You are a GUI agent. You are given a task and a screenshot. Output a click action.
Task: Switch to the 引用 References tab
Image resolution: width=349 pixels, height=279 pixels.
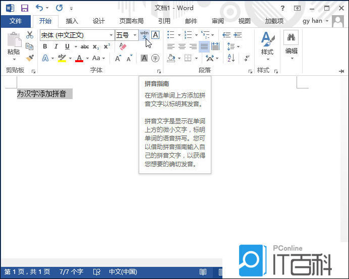click(x=164, y=21)
